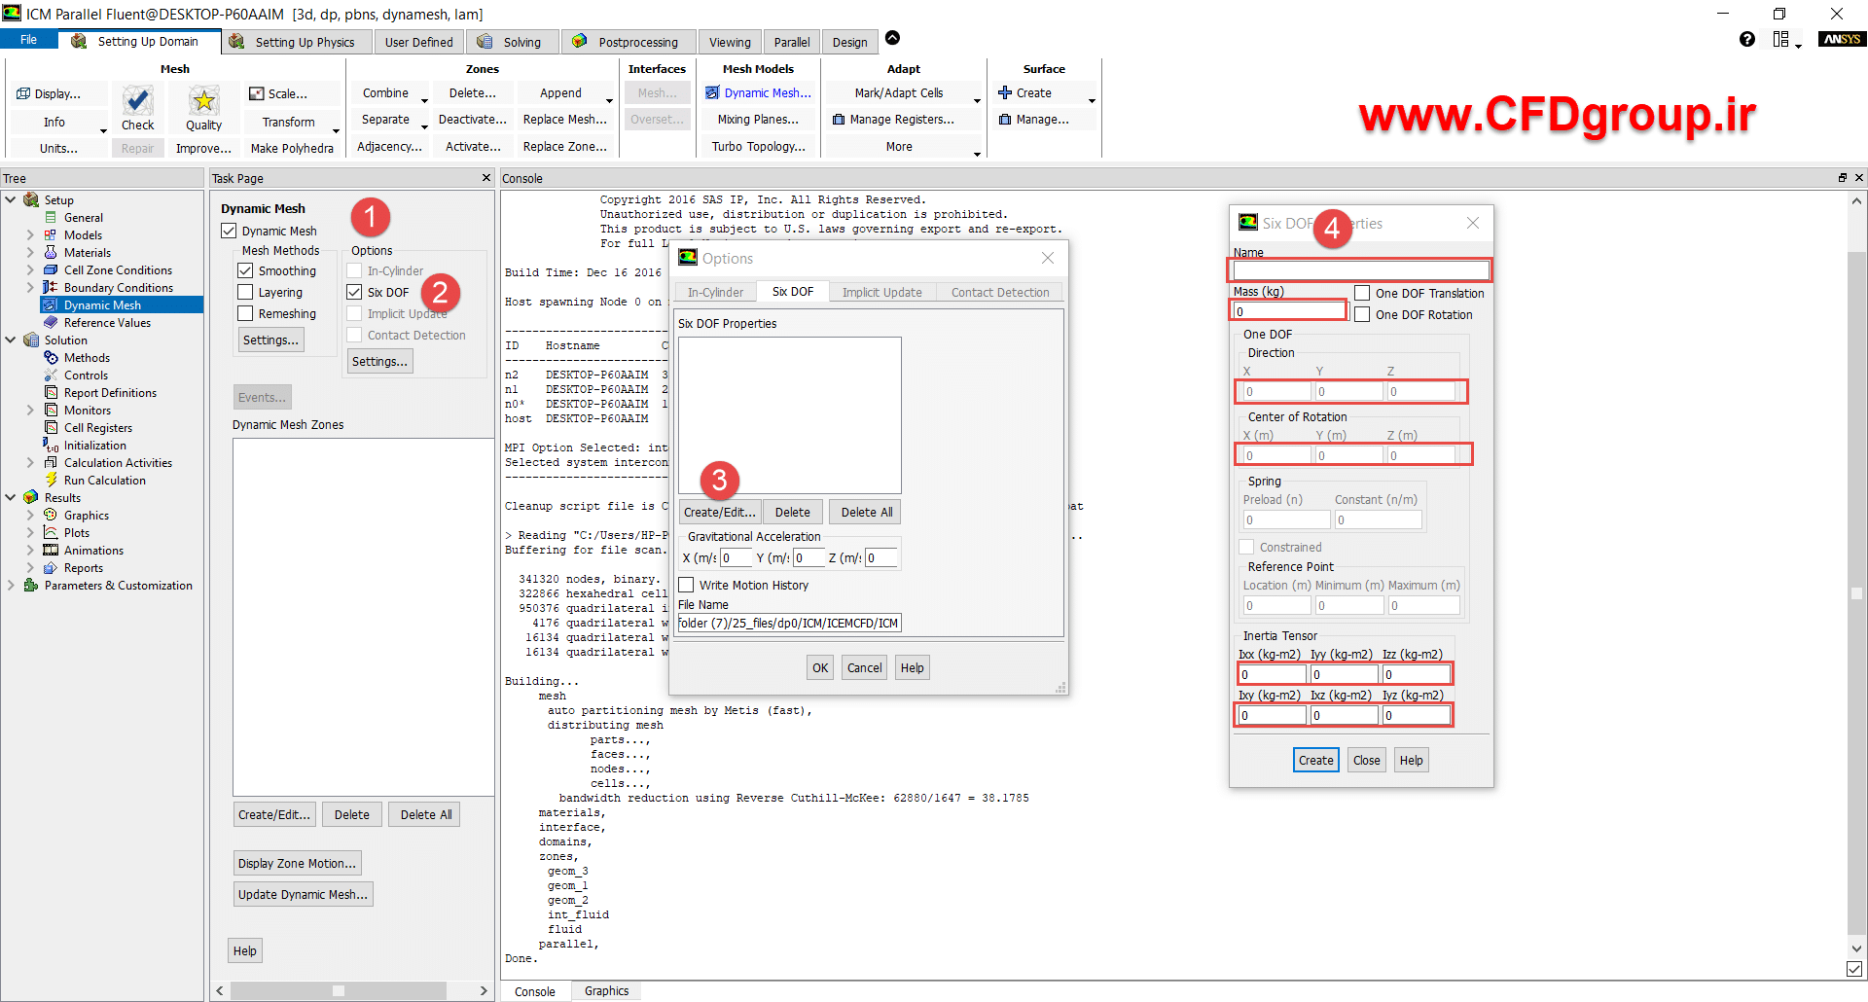The image size is (1868, 1002).
Task: Switch to Setting Up Physics tab
Action: [x=295, y=42]
